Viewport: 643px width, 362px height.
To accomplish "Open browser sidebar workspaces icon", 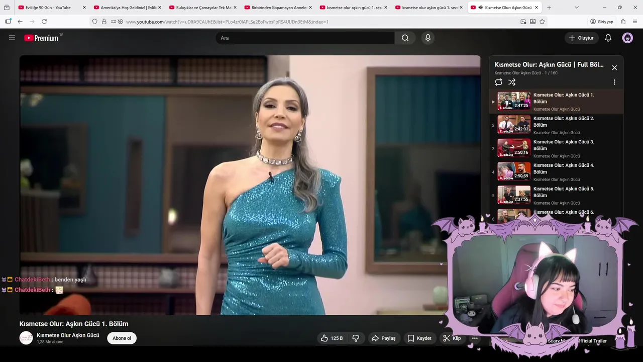I will click(8, 22).
